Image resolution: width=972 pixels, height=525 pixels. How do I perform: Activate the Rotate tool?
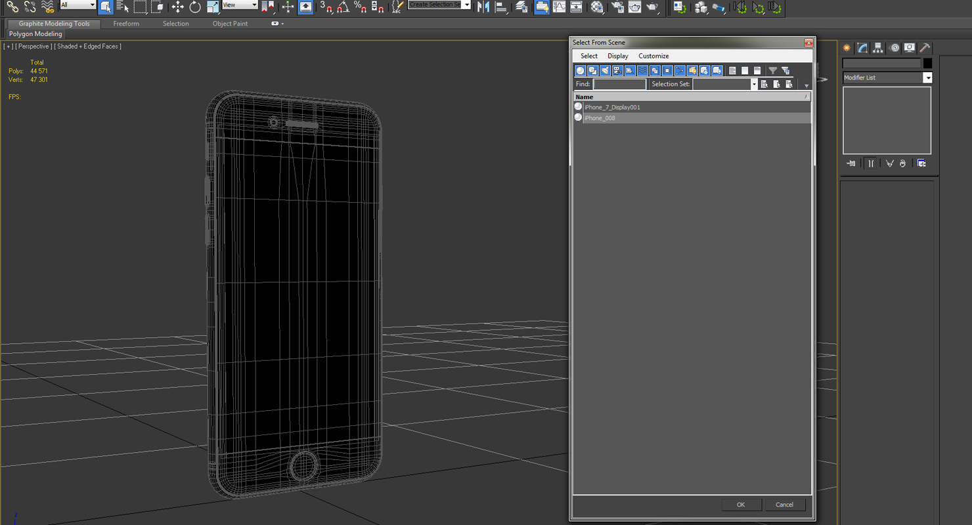[x=195, y=7]
